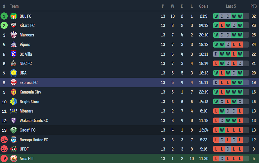The width and height of the screenshot is (259, 163).
Task: Click UPDF's grey D form badge
Action: [228, 149]
